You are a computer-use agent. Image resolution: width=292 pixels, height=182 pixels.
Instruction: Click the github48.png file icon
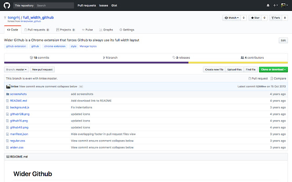(7, 127)
